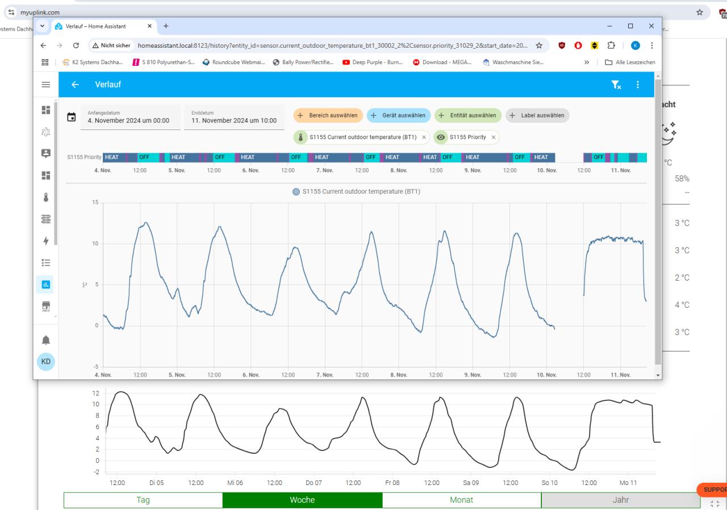Edit the Anfangsdatum start date field
This screenshot has width=727, height=510.
(131, 117)
